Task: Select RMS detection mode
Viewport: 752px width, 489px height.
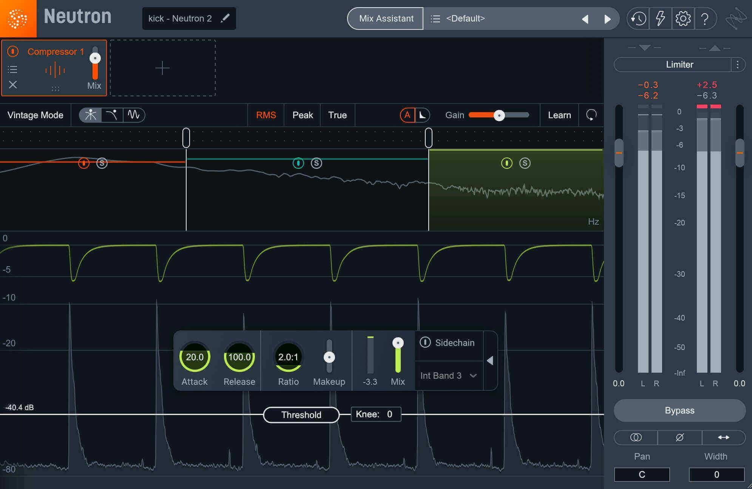Action: 266,115
